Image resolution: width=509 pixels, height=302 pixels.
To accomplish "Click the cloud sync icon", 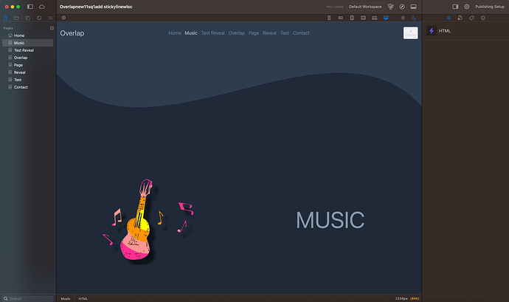I will click(42, 7).
